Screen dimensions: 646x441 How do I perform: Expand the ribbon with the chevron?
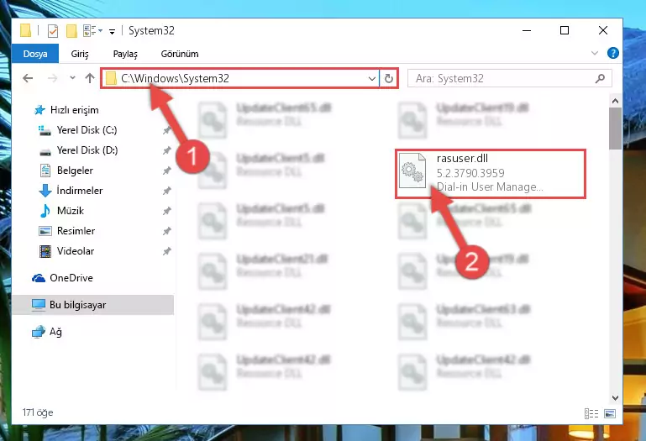595,53
